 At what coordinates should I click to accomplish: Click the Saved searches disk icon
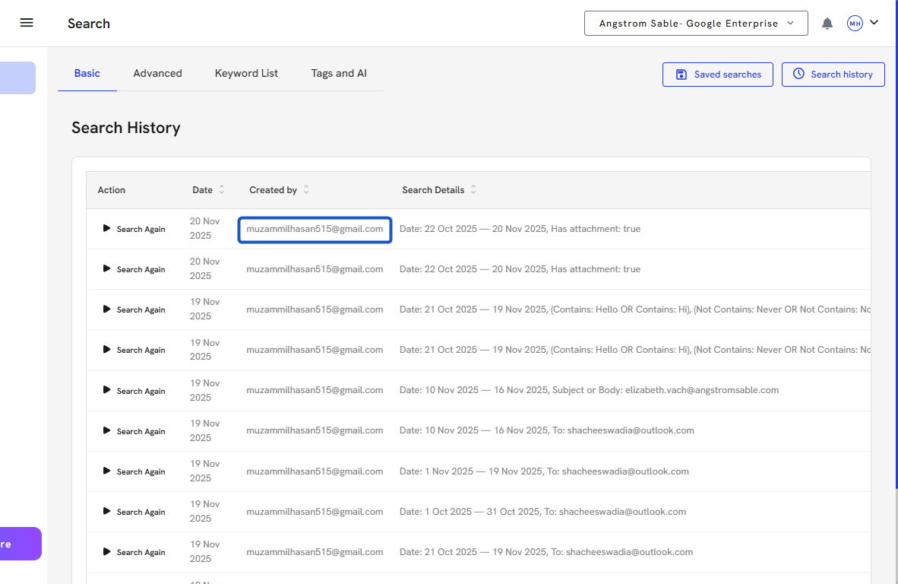(681, 75)
